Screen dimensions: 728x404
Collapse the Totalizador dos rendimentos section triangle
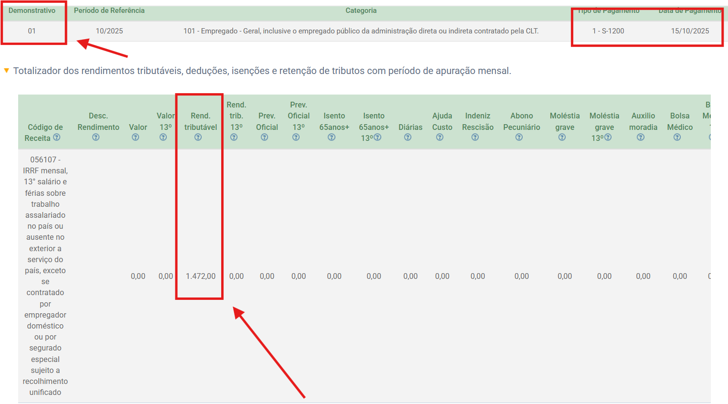7,71
